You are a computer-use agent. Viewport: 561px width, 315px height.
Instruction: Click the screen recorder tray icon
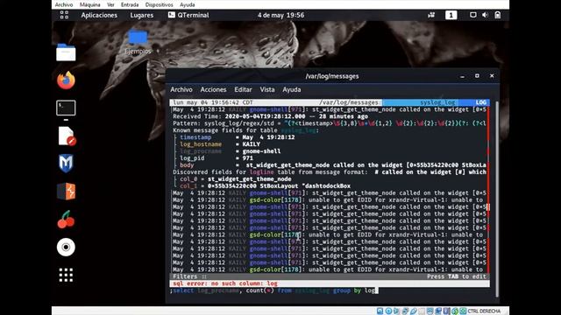point(431,15)
